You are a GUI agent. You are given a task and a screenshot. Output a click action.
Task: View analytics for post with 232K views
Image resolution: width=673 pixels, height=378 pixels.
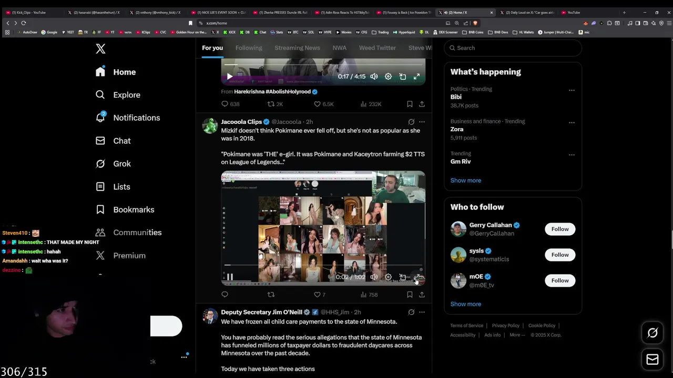pyautogui.click(x=371, y=104)
